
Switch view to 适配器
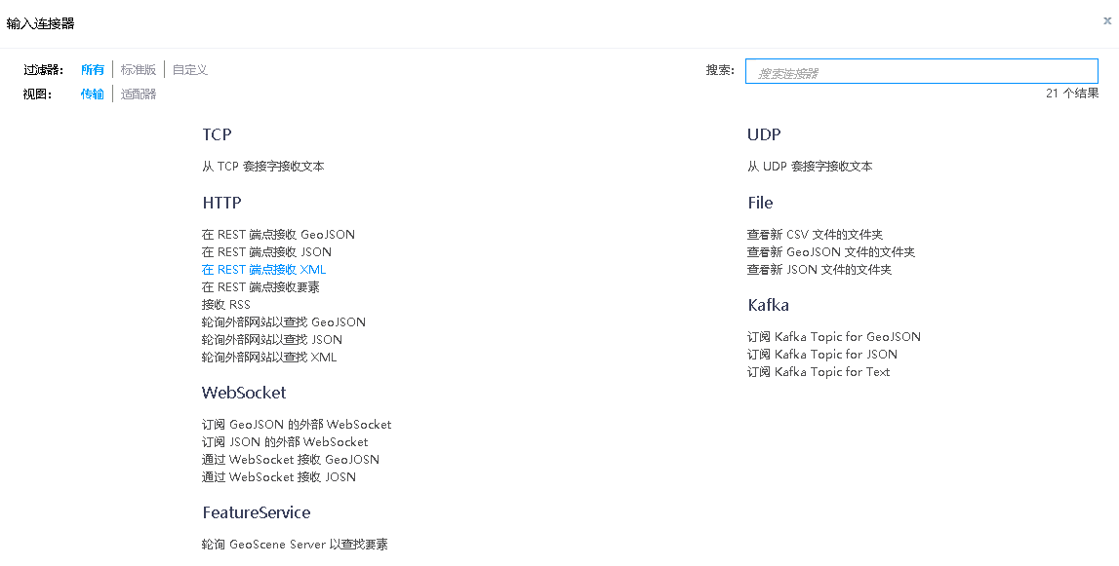coord(139,94)
